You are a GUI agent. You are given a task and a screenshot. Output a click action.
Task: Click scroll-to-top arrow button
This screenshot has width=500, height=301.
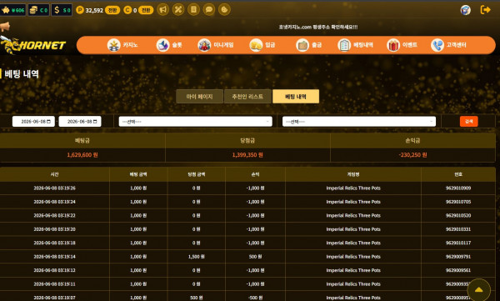click(x=478, y=290)
